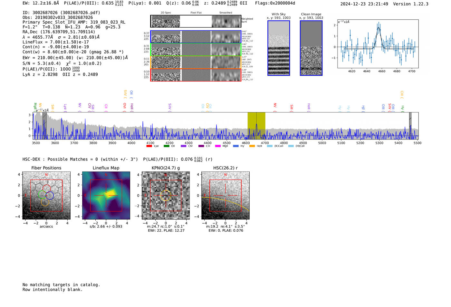Click the 'No matching targets in catalog.' text
451x307 pixels.
tap(61, 285)
